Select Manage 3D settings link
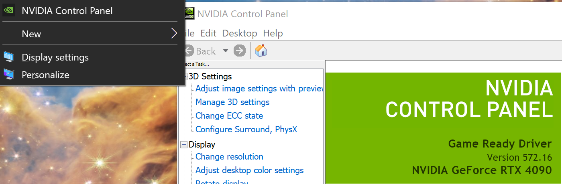The image size is (562, 184). click(232, 102)
